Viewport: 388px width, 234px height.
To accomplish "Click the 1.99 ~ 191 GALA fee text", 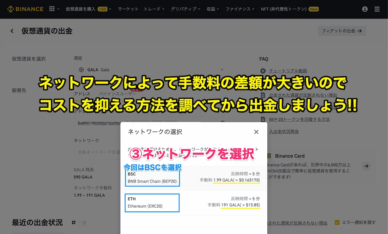I will click(89, 195).
